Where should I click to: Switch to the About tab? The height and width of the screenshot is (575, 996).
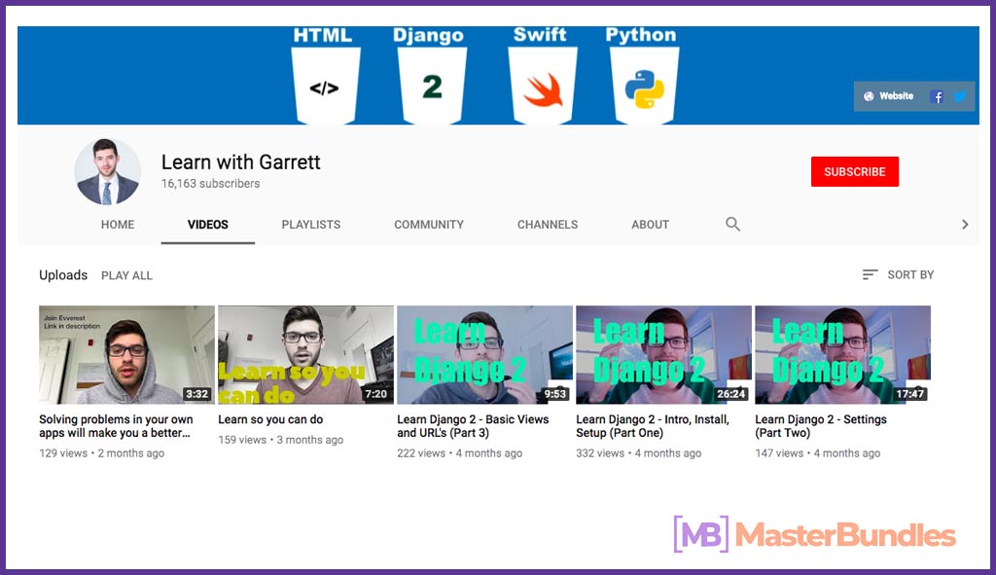click(650, 225)
